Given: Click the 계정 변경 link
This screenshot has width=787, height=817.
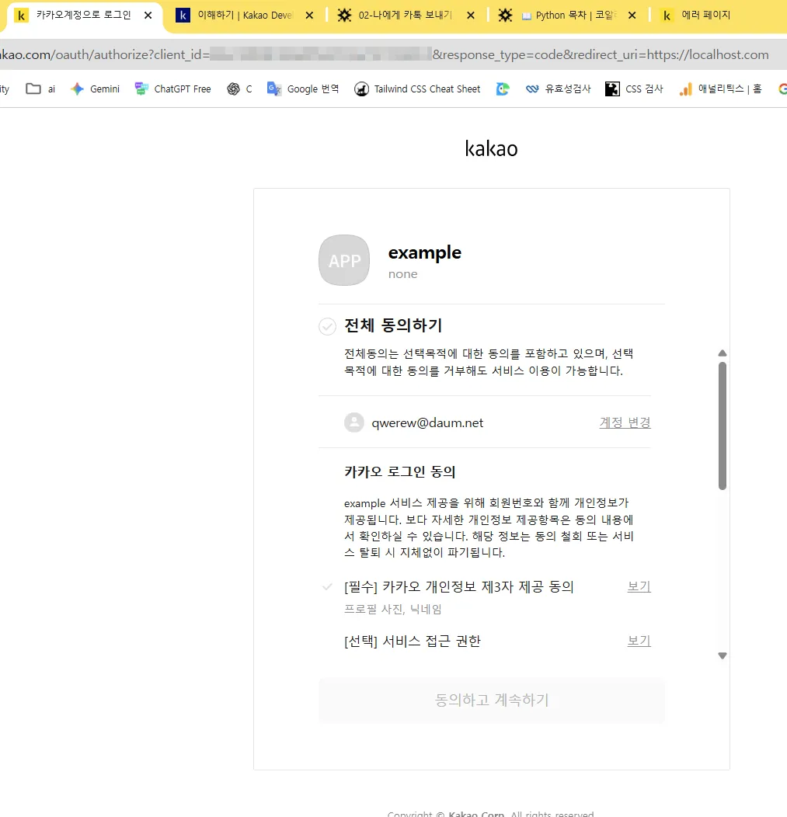Looking at the screenshot, I should (625, 422).
